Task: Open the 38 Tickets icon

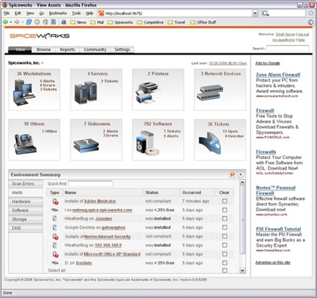Action: click(x=210, y=143)
